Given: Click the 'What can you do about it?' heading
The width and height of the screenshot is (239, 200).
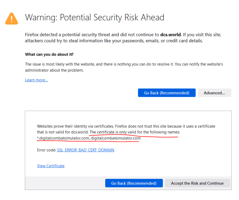Looking at the screenshot, I should [x=49, y=54].
